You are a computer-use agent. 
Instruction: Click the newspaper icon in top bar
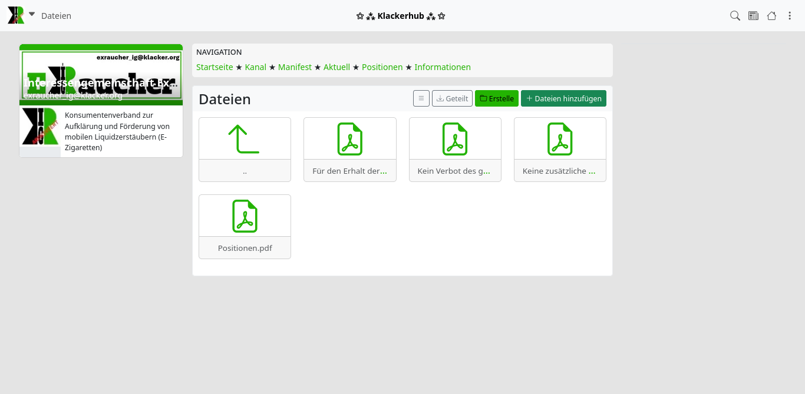click(753, 16)
